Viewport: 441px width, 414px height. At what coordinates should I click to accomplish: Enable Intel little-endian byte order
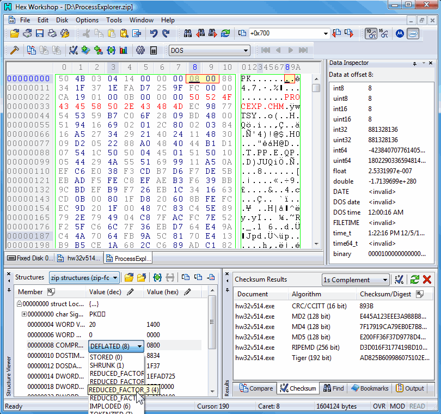(x=412, y=33)
